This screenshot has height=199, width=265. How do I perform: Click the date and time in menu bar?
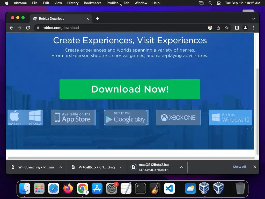(x=242, y=3)
